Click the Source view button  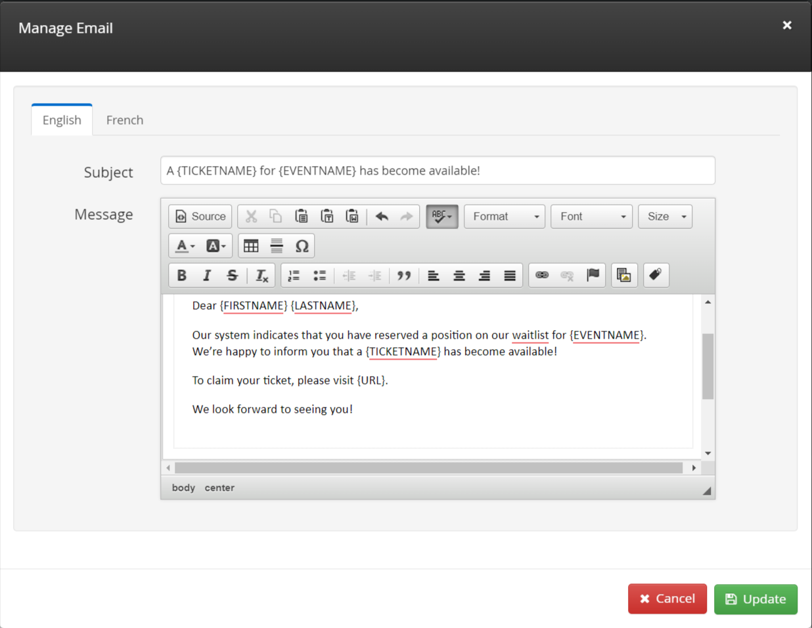tap(200, 217)
